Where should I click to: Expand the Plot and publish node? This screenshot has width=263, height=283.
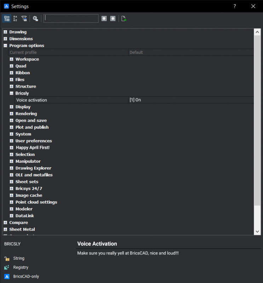(11, 127)
